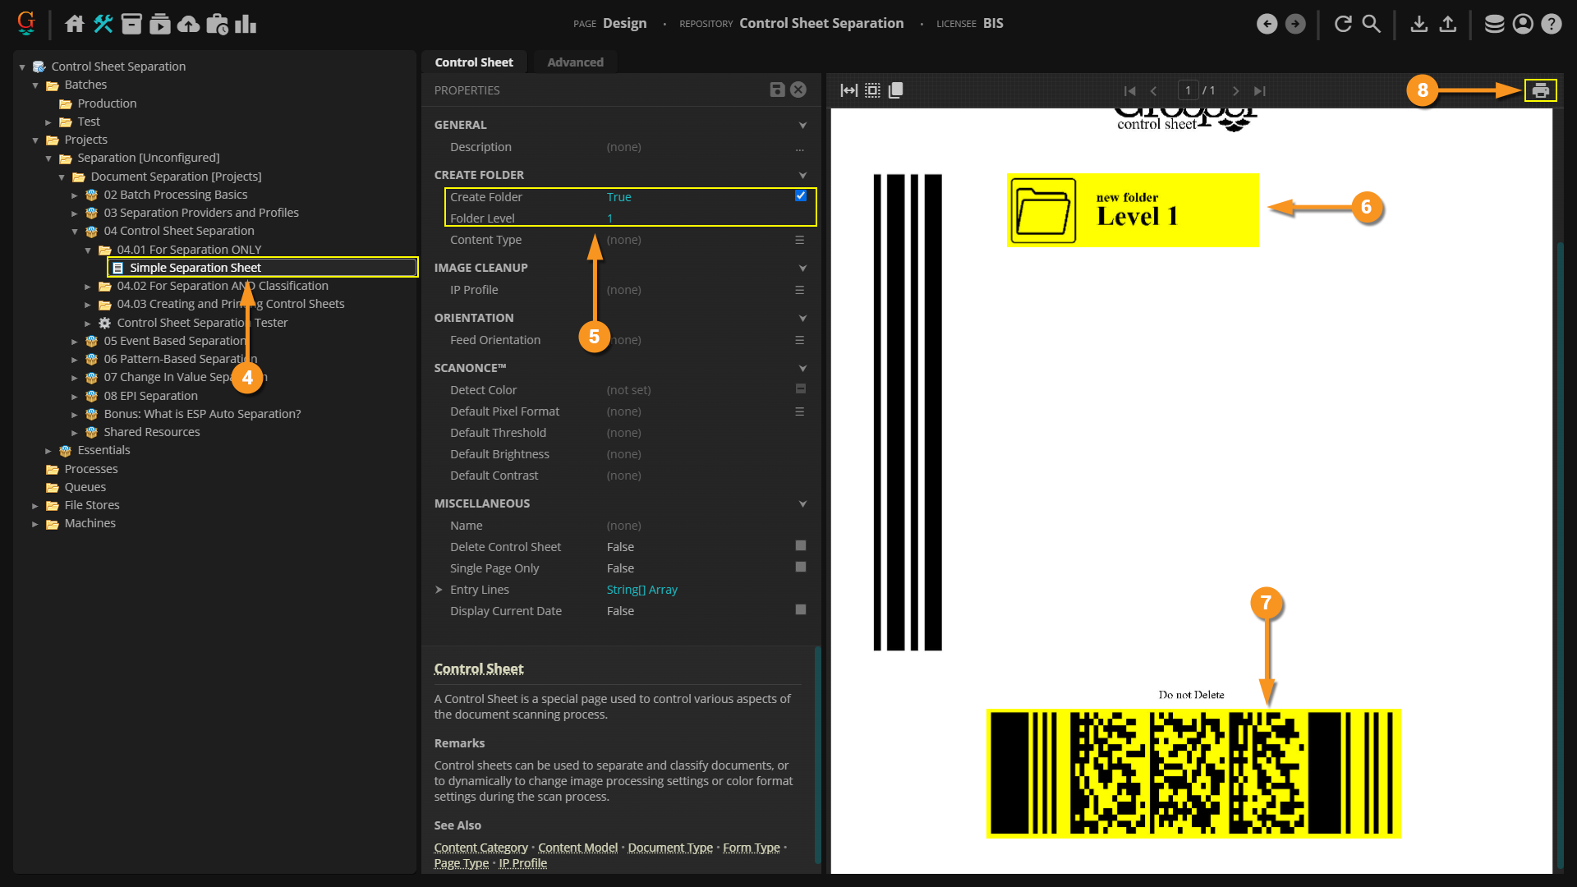Click the help question mark icon
The height and width of the screenshot is (887, 1577).
point(1551,24)
